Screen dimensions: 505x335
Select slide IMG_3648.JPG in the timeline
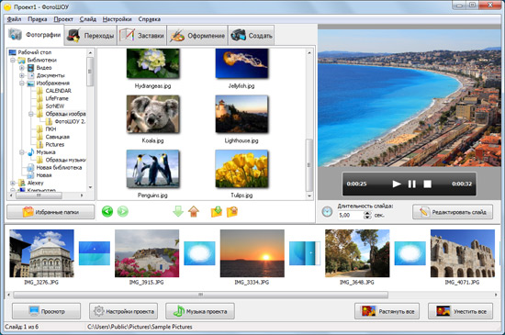[x=357, y=253]
